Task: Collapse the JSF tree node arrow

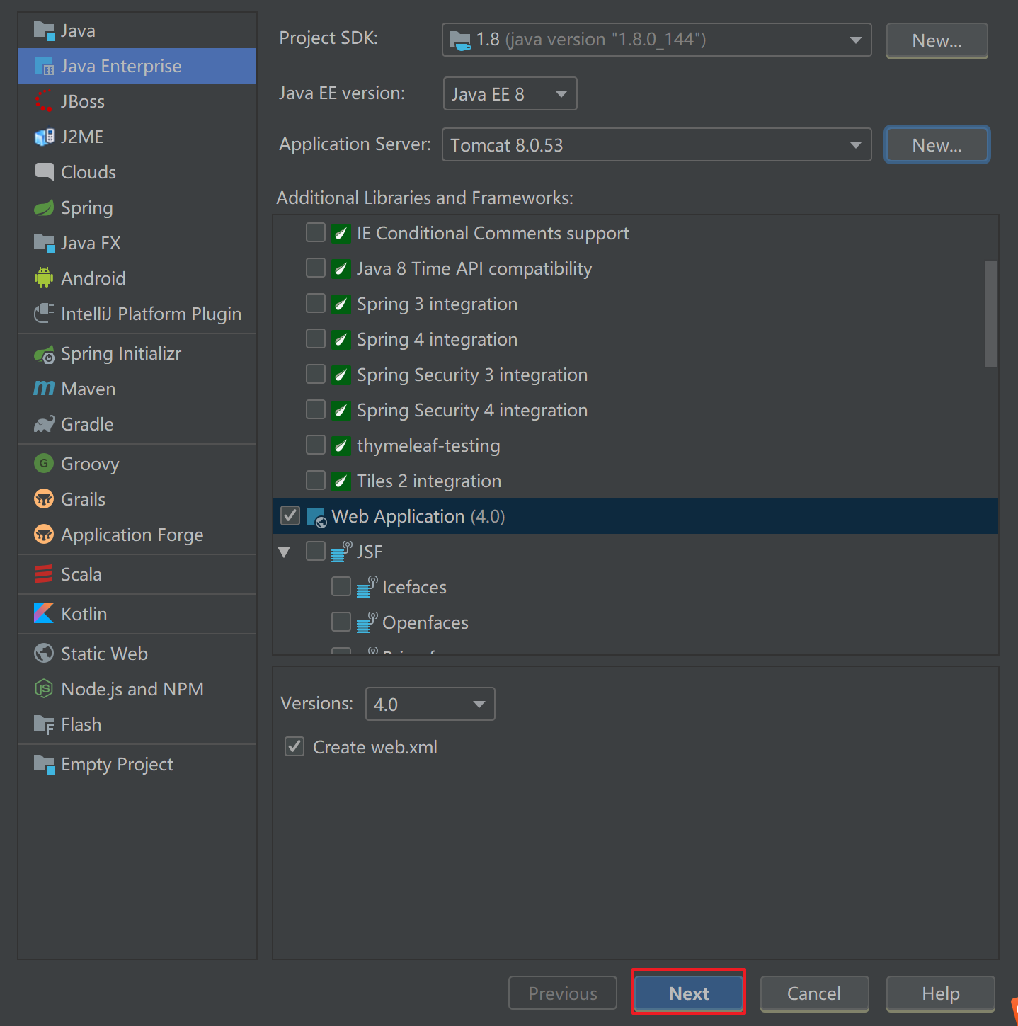Action: click(x=285, y=552)
